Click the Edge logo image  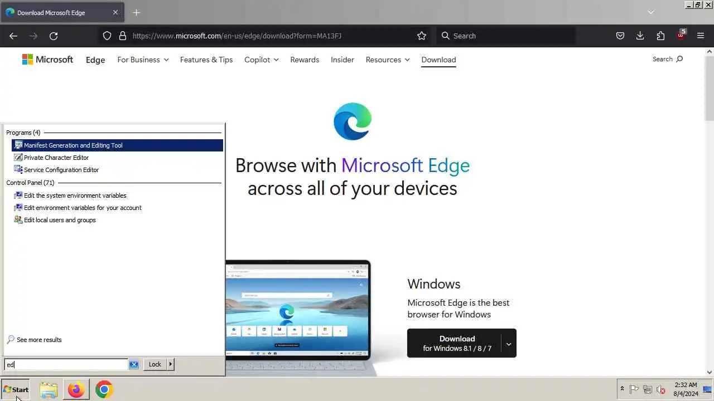coord(353,121)
